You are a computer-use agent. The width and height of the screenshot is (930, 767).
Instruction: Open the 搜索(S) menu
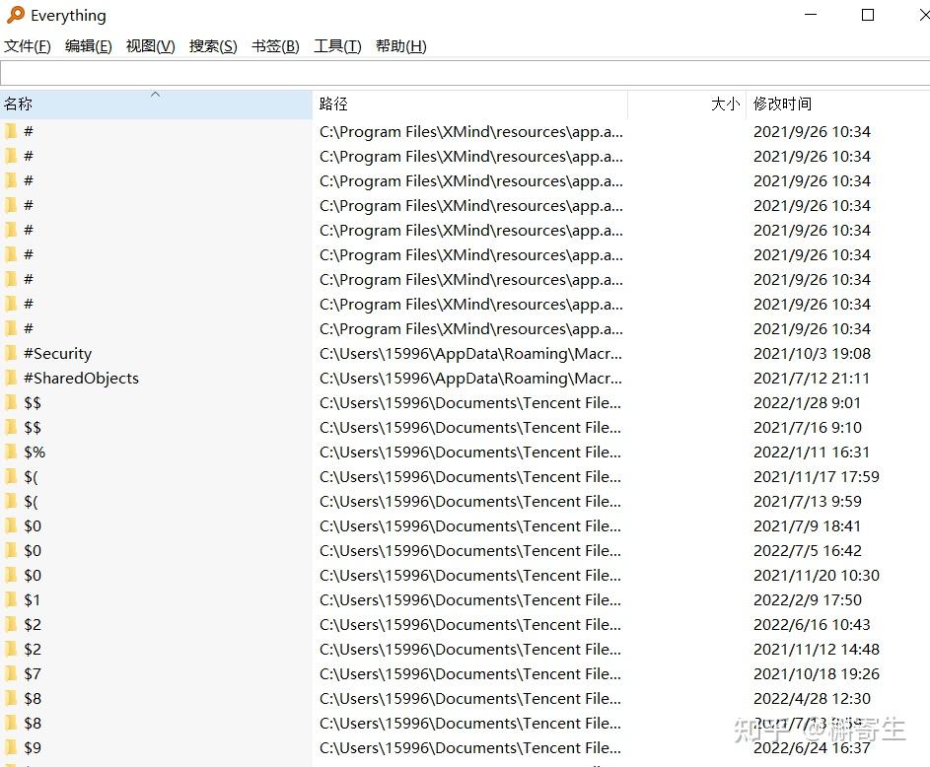213,46
